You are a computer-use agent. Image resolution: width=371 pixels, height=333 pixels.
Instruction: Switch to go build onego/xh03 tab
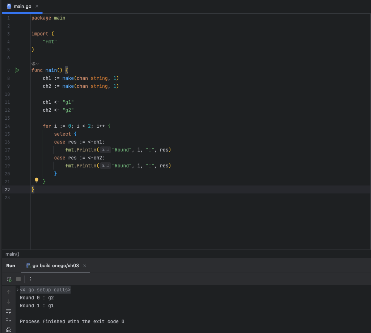pos(52,266)
